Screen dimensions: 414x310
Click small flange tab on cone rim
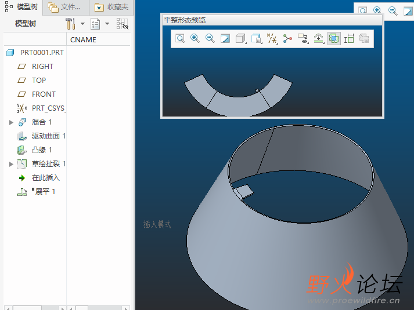pyautogui.click(x=244, y=191)
